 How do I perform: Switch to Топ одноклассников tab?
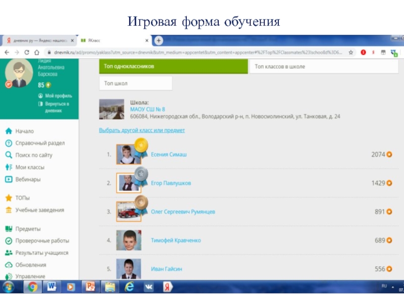(x=173, y=67)
